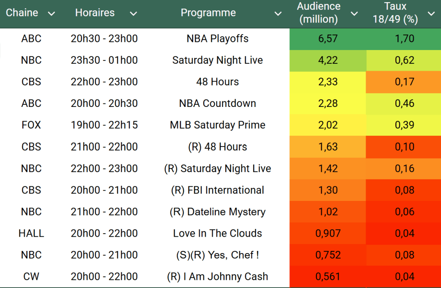441x288 pixels.
Task: Click the (S)(R) Yes, Chef ! programme
Action: (x=217, y=255)
